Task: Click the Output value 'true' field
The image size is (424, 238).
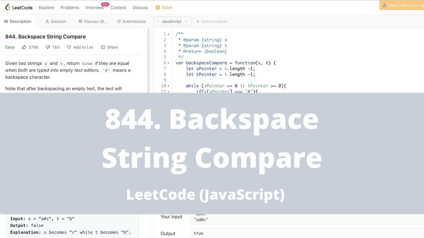Action: tap(307, 233)
